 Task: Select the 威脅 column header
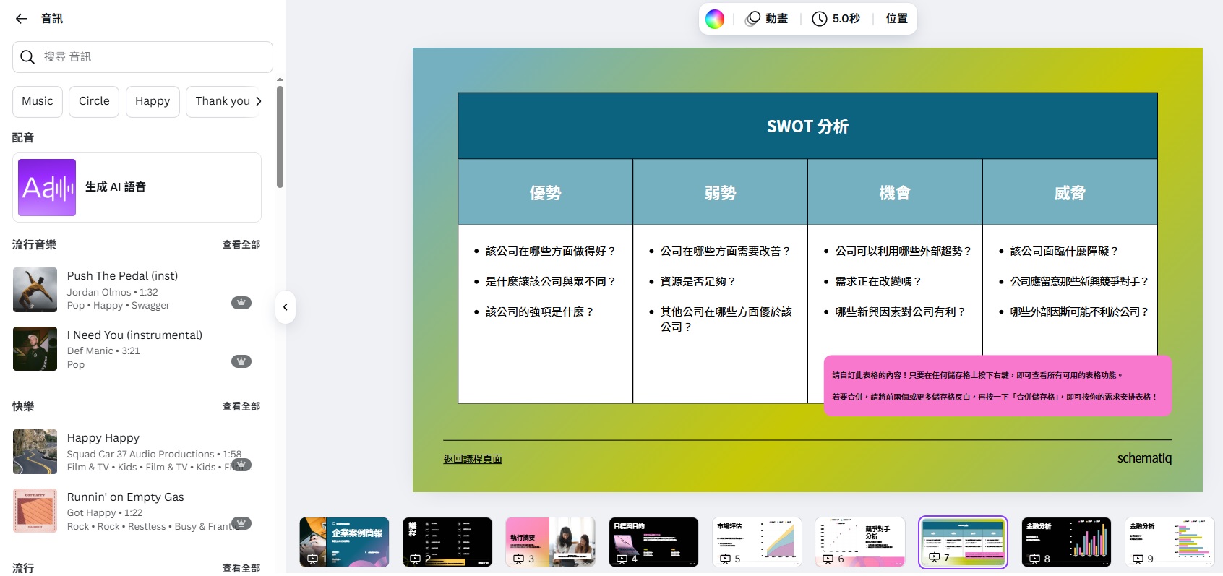tap(1070, 192)
